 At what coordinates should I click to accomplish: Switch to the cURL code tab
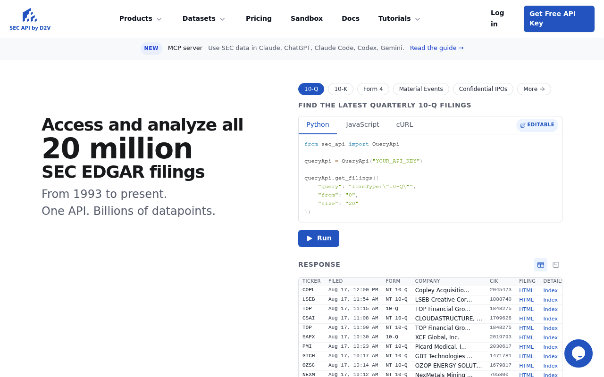point(404,125)
